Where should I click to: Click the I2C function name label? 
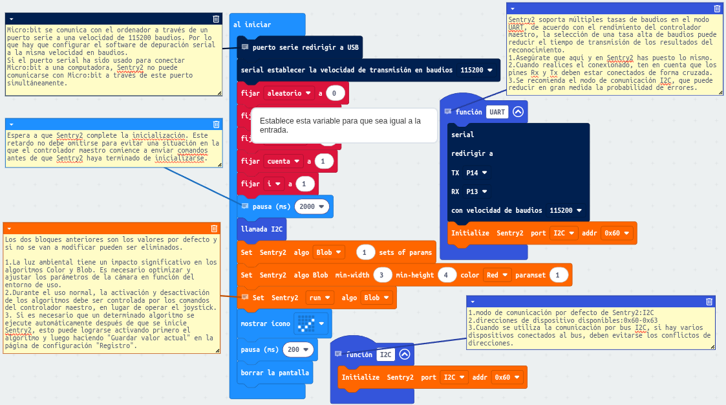click(x=386, y=355)
